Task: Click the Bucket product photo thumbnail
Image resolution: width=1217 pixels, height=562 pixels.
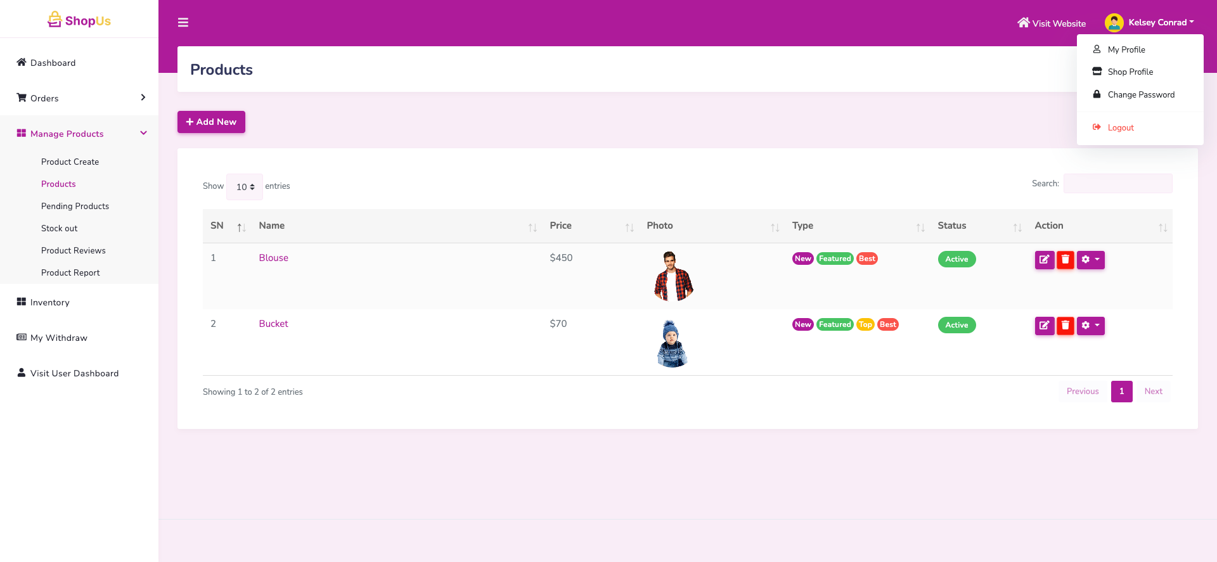Action: coord(672,344)
